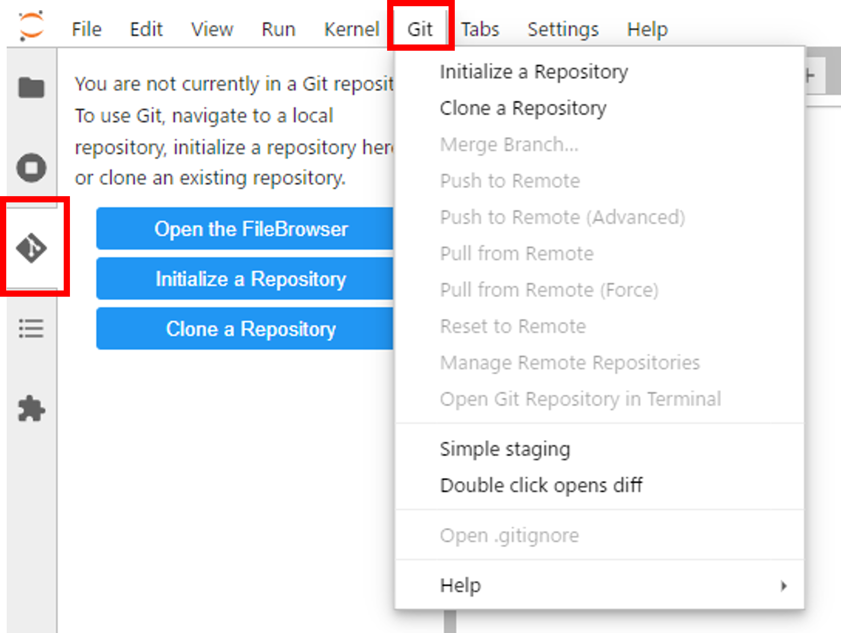Select the Git diamond icon in sidebar

(31, 248)
